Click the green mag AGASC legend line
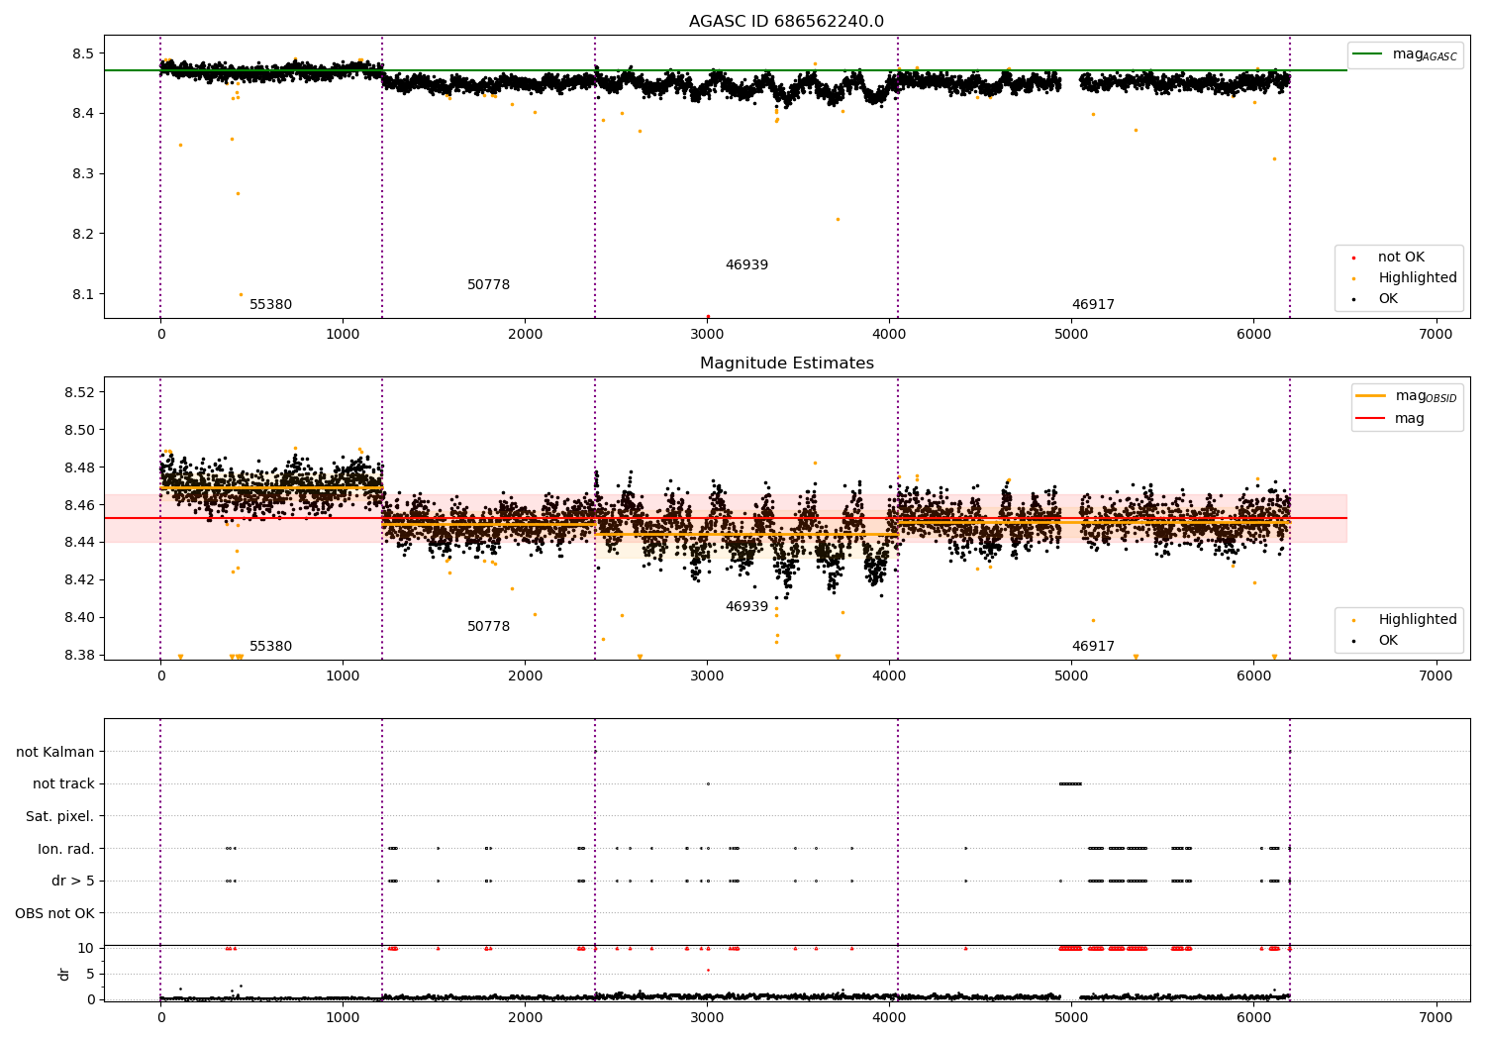Image resolution: width=1485 pixels, height=1040 pixels. click(1368, 54)
